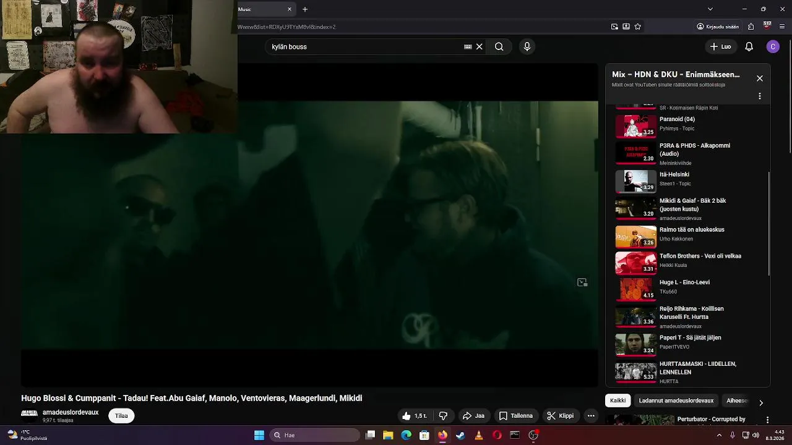This screenshot has height=445, width=792.
Task: Launch Microsoft Edge from taskbar
Action: click(406, 435)
